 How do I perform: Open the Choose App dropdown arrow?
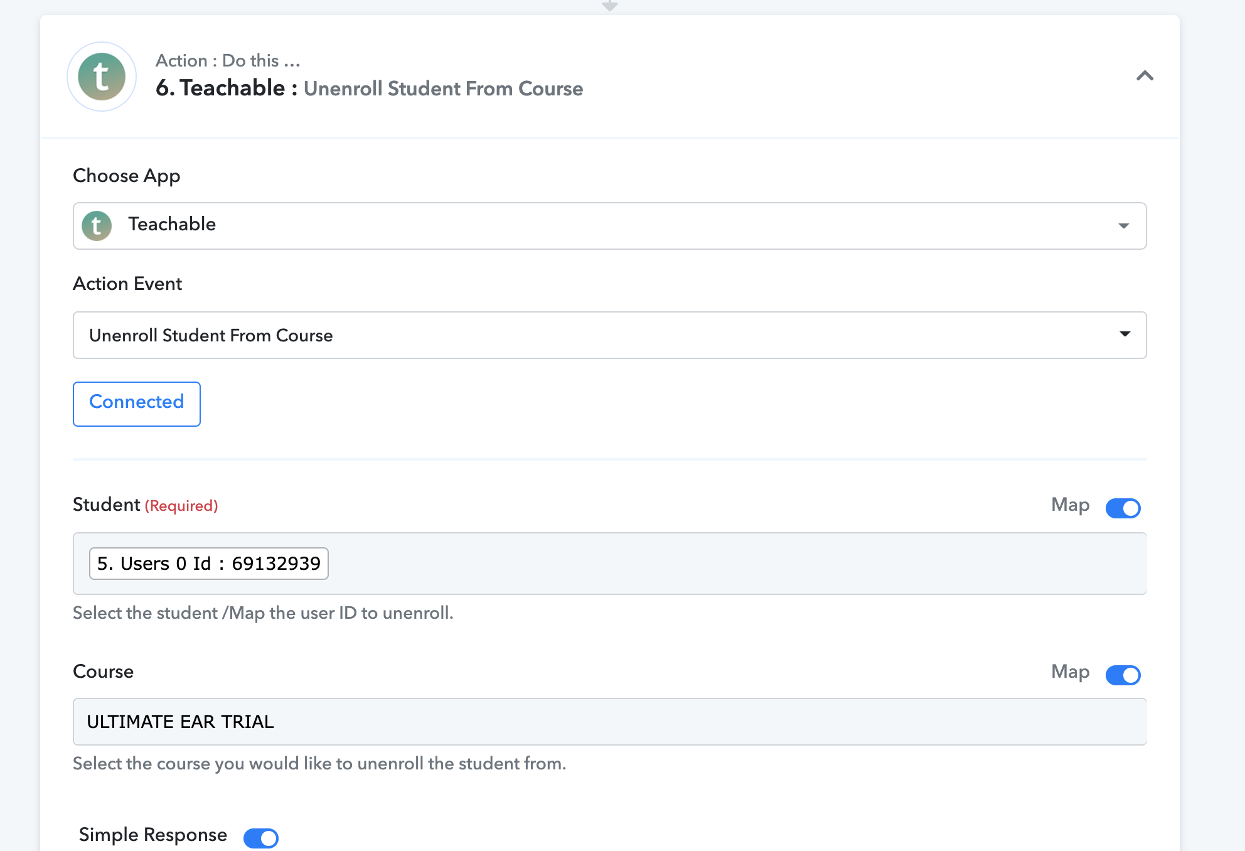click(x=1123, y=225)
